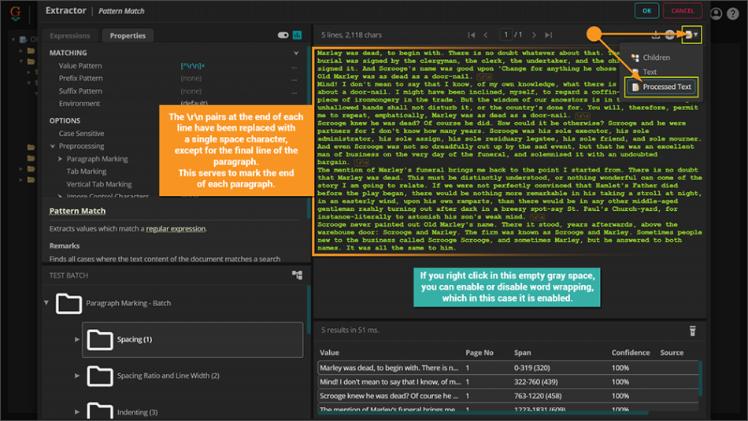Image resolution: width=748 pixels, height=421 pixels.
Task: Click the Indenting (3) folder icon
Action: [100, 411]
